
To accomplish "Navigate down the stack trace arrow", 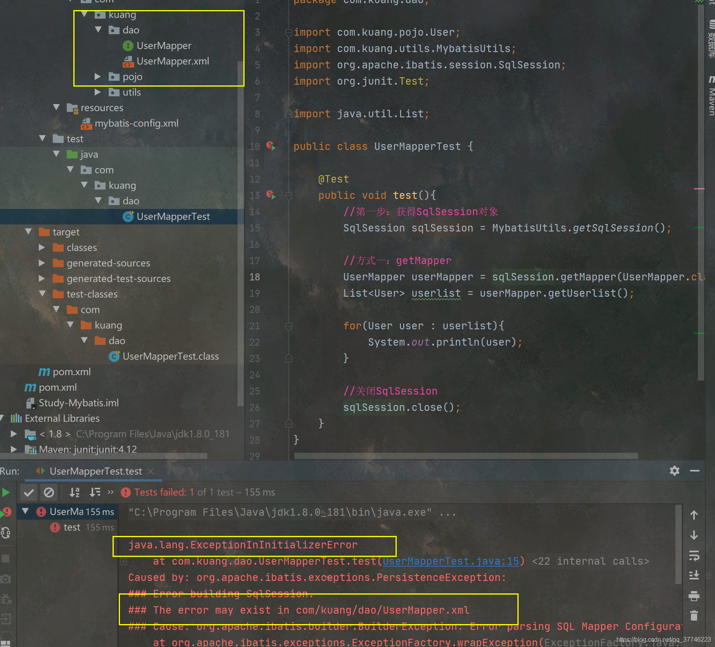I will 694,535.
